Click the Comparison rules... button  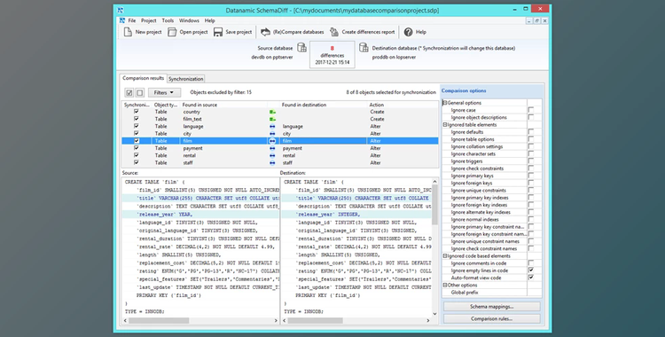(491, 318)
